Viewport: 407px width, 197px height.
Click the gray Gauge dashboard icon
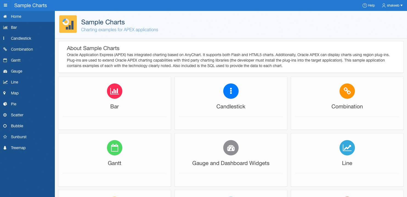(231, 148)
